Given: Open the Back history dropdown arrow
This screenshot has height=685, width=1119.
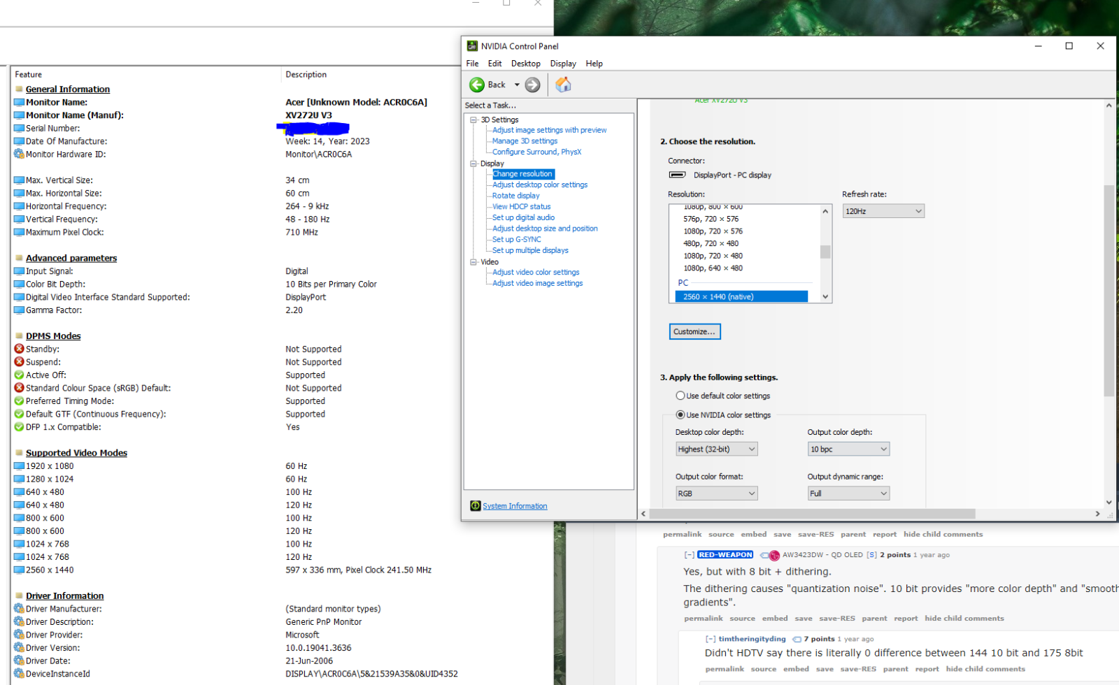Looking at the screenshot, I should pyautogui.click(x=517, y=85).
